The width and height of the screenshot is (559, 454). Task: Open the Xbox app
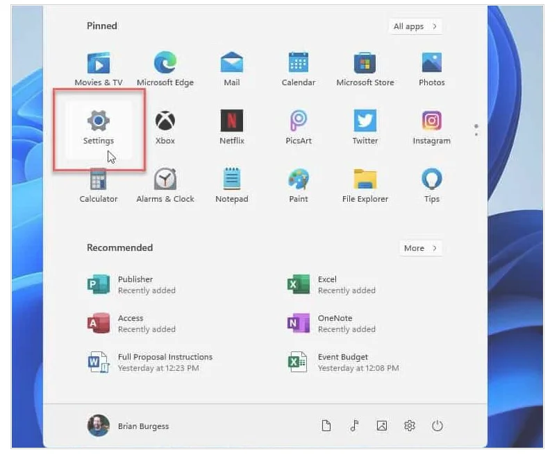tap(165, 127)
